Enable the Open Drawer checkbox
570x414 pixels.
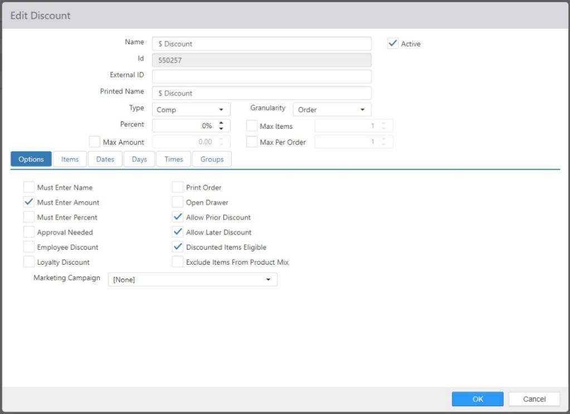(x=177, y=202)
